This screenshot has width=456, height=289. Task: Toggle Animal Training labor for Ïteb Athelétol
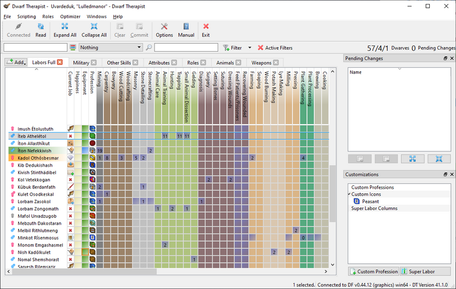tap(165, 136)
